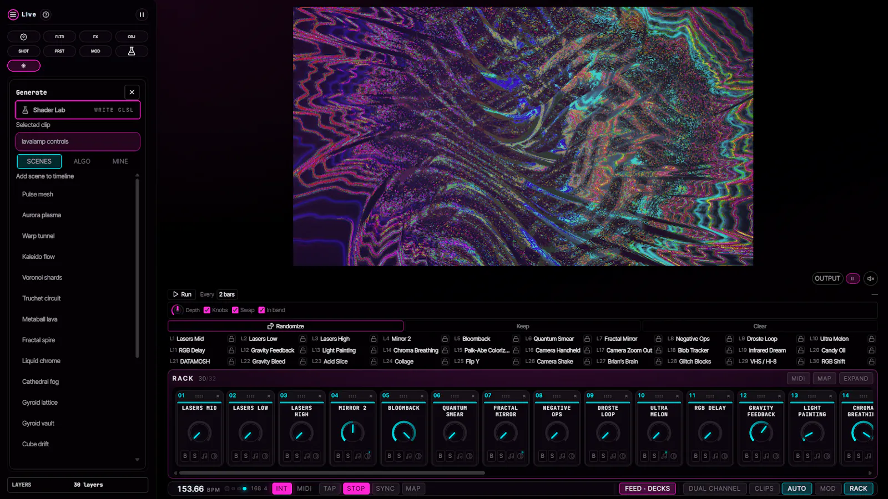The image size is (888, 499).
Task: Open the hamburger menu next to Live
Action: tap(13, 14)
